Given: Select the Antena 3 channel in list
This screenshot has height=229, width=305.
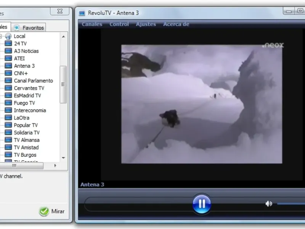Looking at the screenshot, I should [x=24, y=66].
